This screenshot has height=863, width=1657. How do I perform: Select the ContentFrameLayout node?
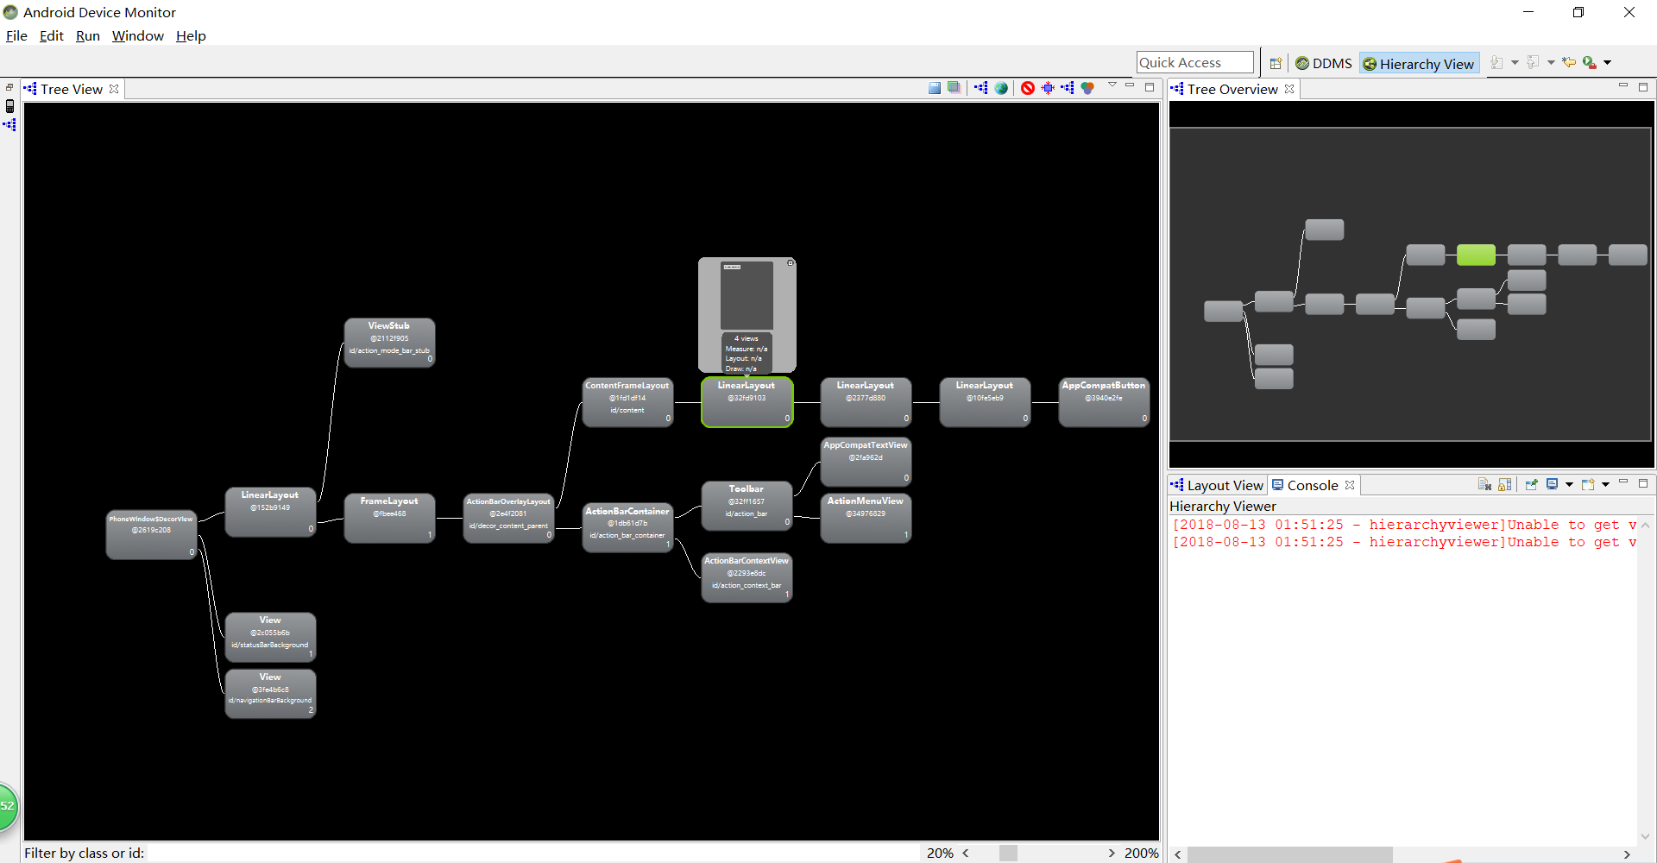point(627,402)
